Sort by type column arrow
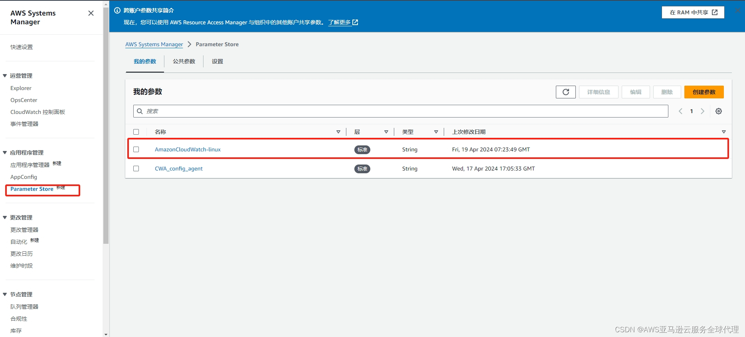745x337 pixels. pyautogui.click(x=436, y=132)
